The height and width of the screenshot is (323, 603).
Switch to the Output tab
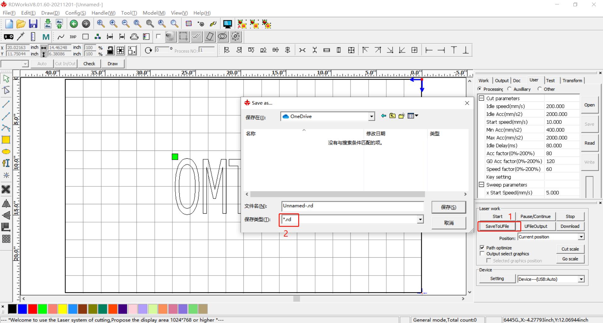[x=502, y=80]
